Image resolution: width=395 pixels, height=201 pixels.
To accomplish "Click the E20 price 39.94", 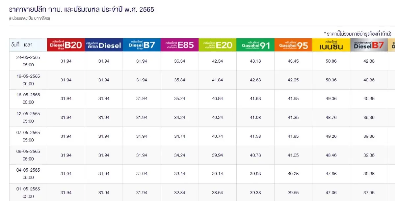I will click(x=218, y=155).
